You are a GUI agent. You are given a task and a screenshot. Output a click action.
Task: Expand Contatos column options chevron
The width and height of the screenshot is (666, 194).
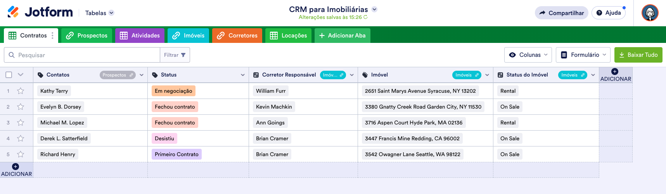[142, 75]
